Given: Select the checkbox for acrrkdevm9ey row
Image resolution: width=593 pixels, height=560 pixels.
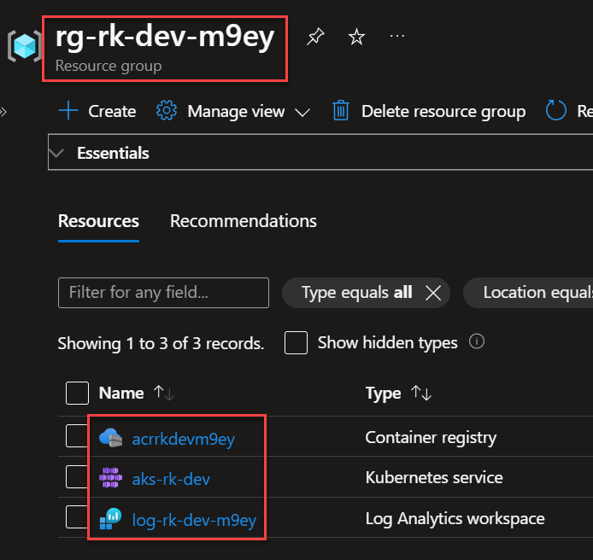Looking at the screenshot, I should coord(77,437).
